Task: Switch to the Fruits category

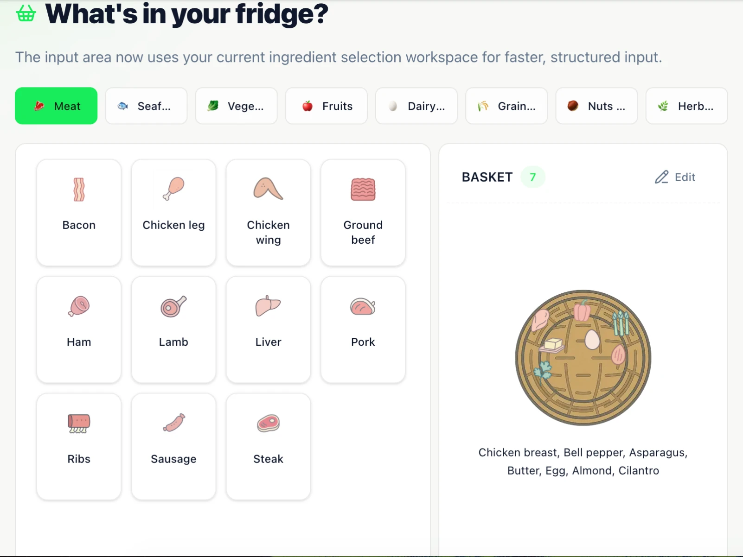Action: tap(327, 106)
